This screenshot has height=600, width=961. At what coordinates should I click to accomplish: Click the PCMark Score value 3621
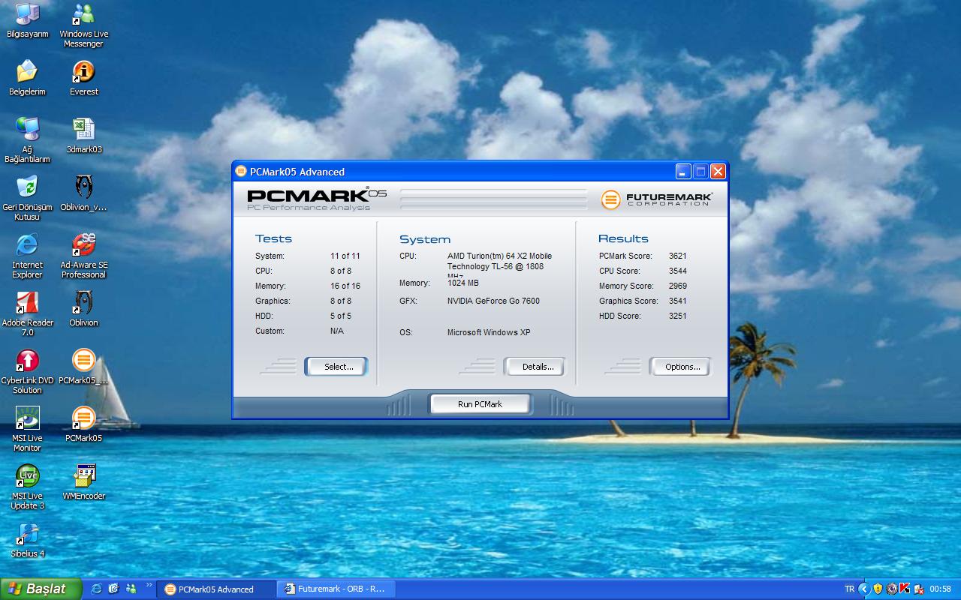coord(678,256)
